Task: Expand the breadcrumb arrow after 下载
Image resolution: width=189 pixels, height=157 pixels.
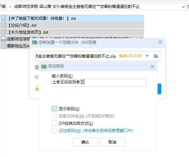Action: (x=10, y=7)
